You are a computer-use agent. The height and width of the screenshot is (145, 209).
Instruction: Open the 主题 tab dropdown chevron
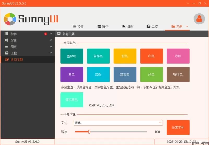point(187,27)
